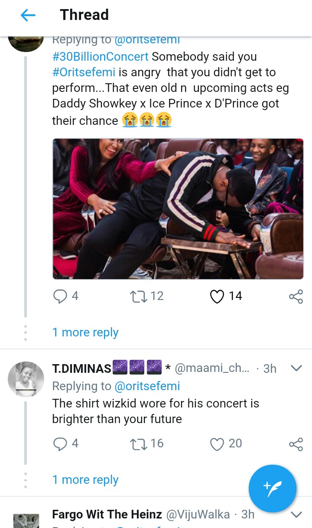The width and height of the screenshot is (312, 528).
Task: Open @oritsefemi mention in T.DIMINAS's reply
Action: [x=147, y=386]
